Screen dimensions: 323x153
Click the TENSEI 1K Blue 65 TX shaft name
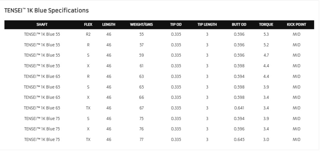(42, 108)
